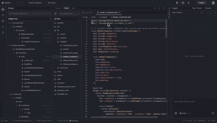217x123 pixels.
Task: Select _buildDesktopNavItems in widget tree
Action: coord(34,68)
